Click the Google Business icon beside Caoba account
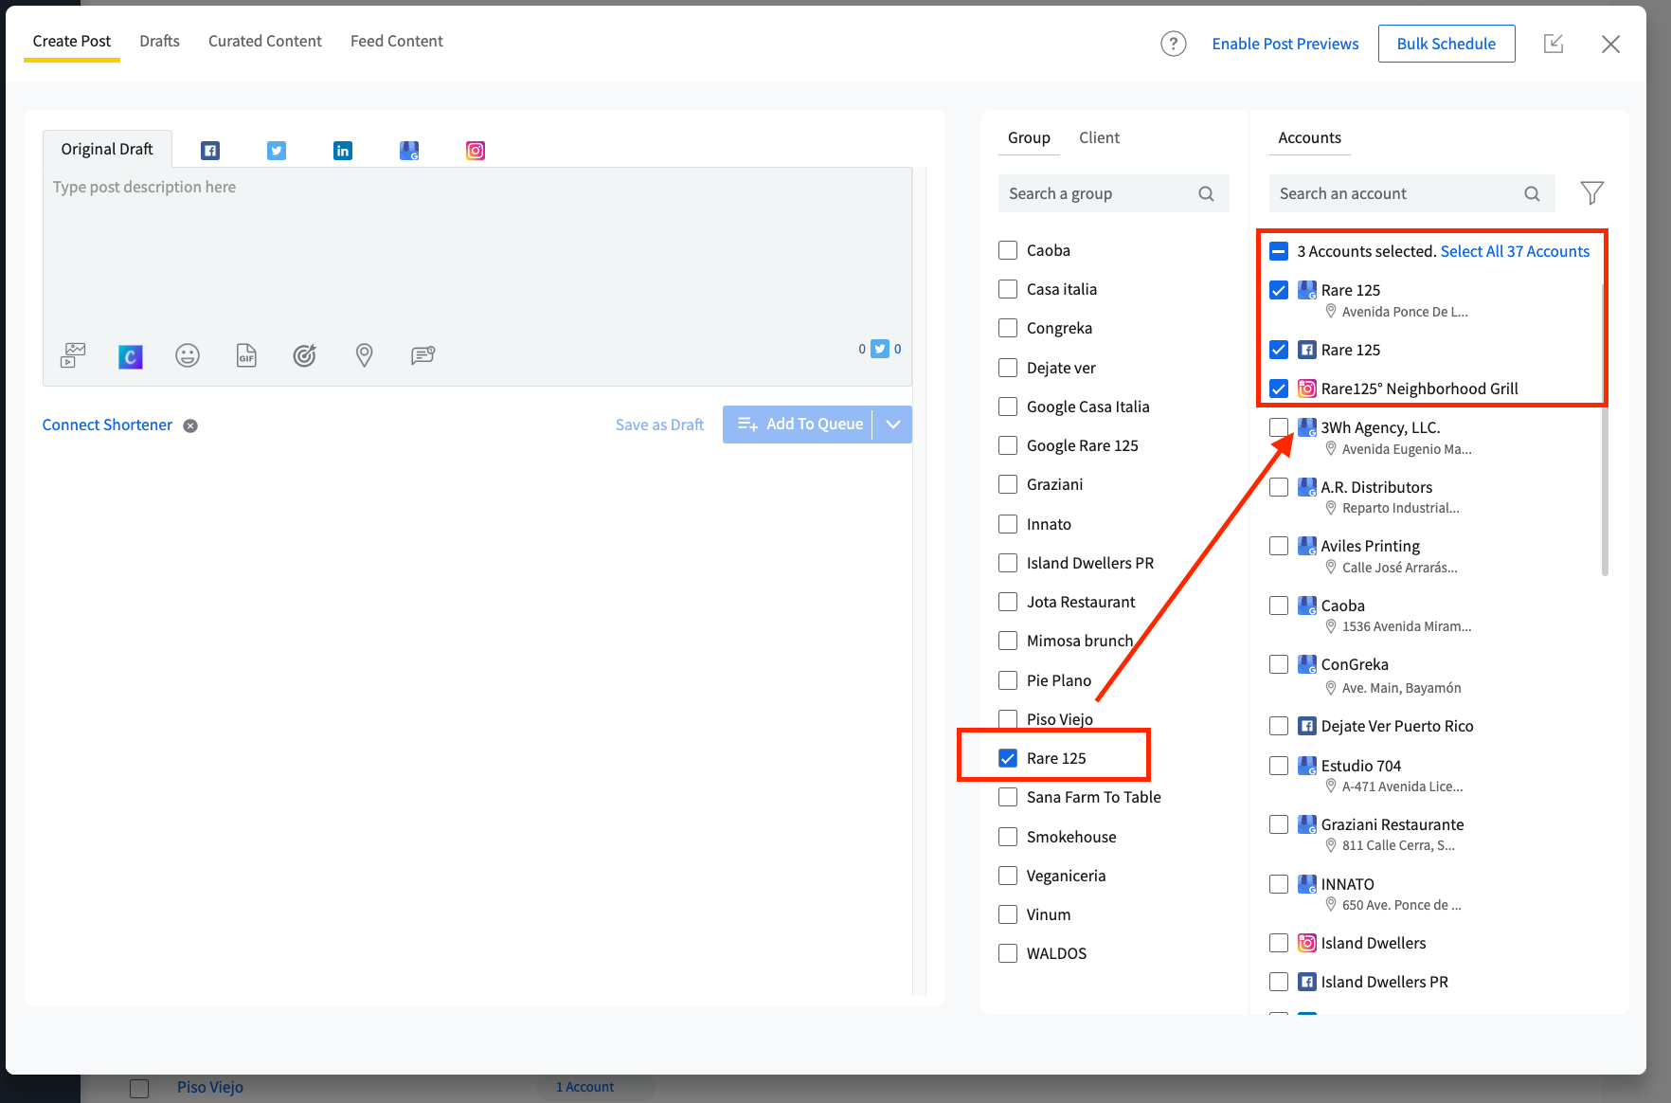The image size is (1671, 1103). (1307, 606)
